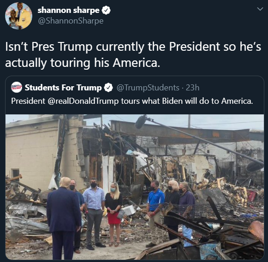Click quoted tweet text about Biden
This screenshot has width=268, height=262.
click(132, 101)
